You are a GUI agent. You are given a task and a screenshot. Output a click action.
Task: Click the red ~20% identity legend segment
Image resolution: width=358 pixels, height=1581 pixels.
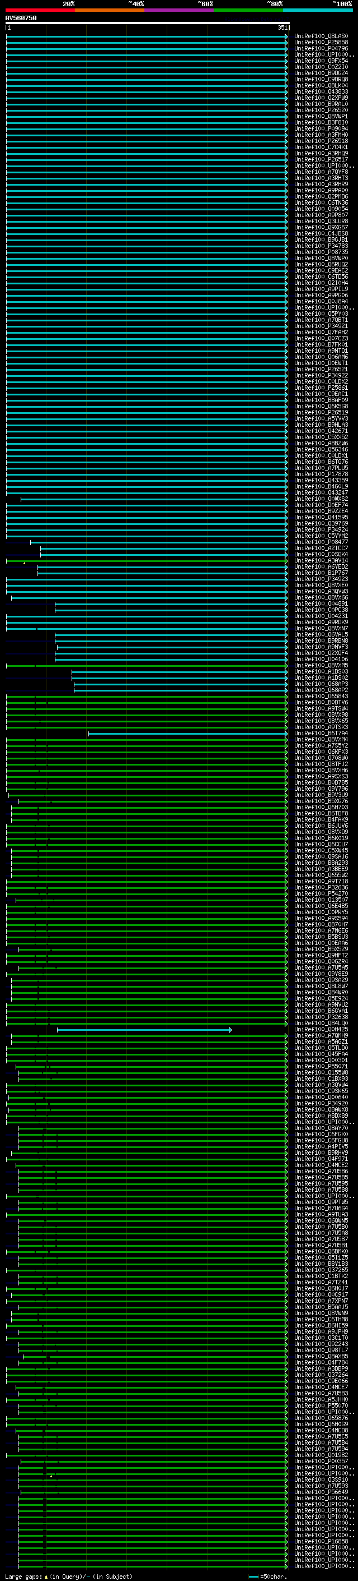tap(40, 11)
